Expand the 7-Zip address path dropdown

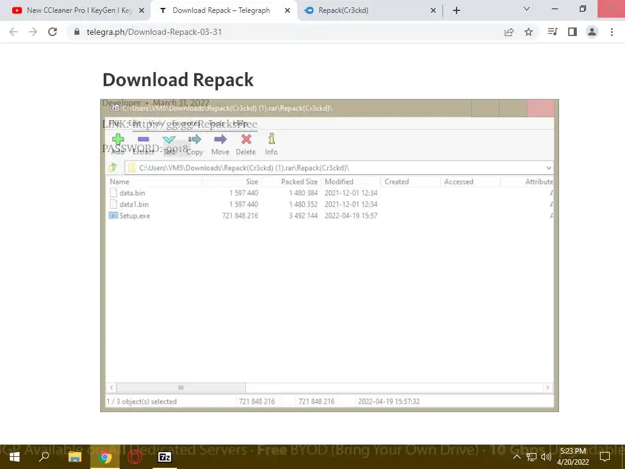pyautogui.click(x=549, y=168)
